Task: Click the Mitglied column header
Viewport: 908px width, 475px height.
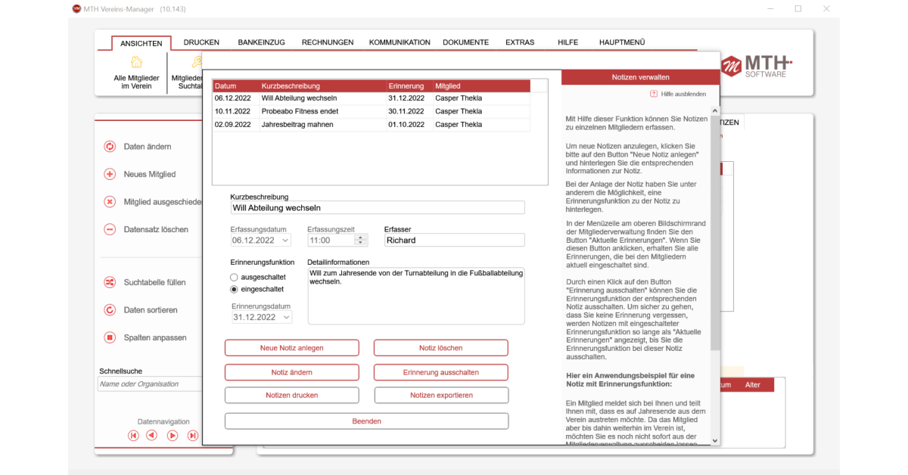Action: [481, 86]
